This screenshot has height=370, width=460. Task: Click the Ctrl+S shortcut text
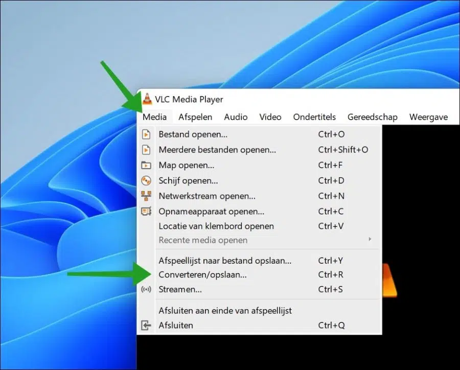point(330,290)
